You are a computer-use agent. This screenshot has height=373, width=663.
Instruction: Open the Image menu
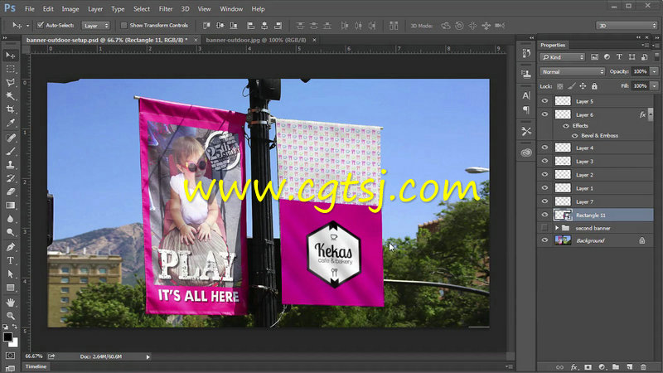(70, 9)
